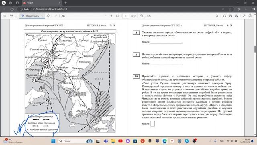Image resolution: width=257 pixels, height=145 pixels.
Task: Click answer line for question 8
Action: click(x=166, y=42)
